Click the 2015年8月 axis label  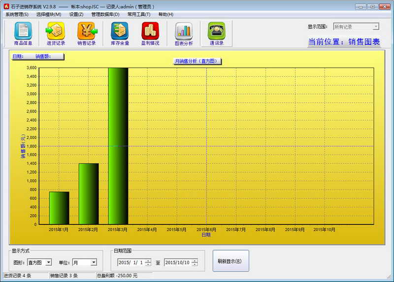pos(265,229)
